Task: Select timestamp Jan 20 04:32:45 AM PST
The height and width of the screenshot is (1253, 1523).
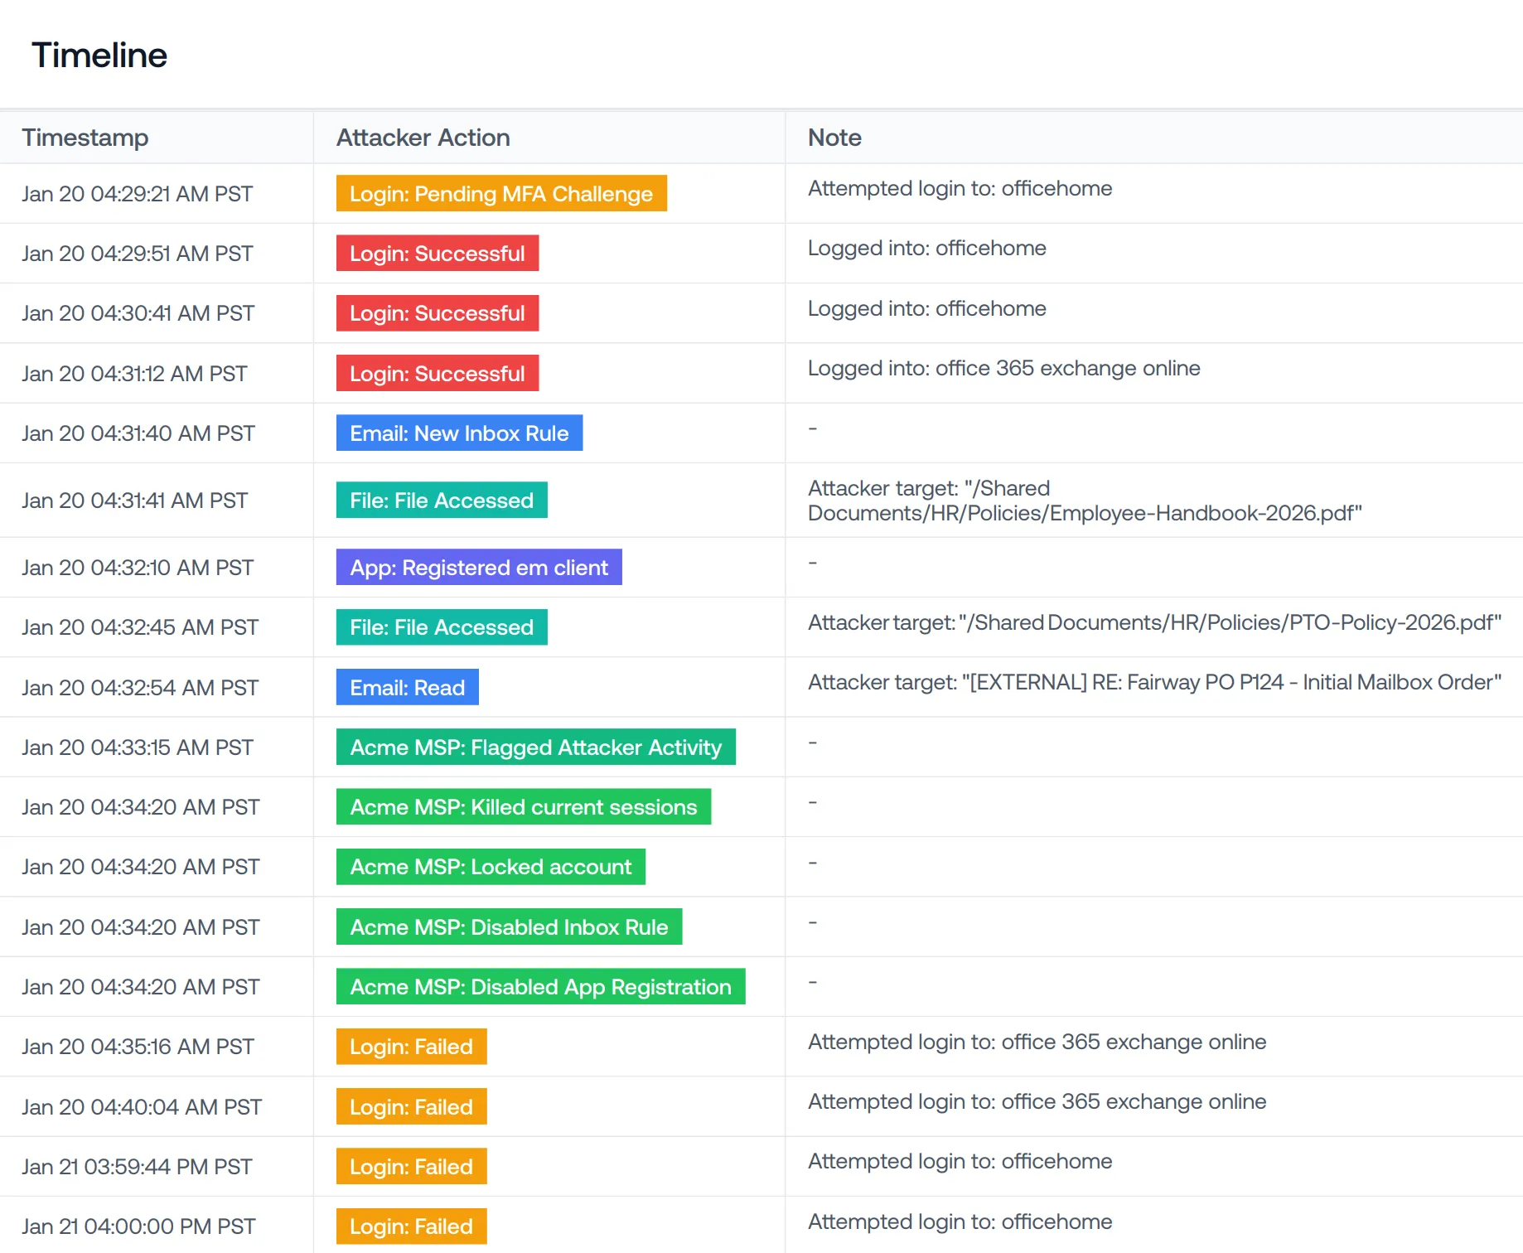Action: coord(140,627)
